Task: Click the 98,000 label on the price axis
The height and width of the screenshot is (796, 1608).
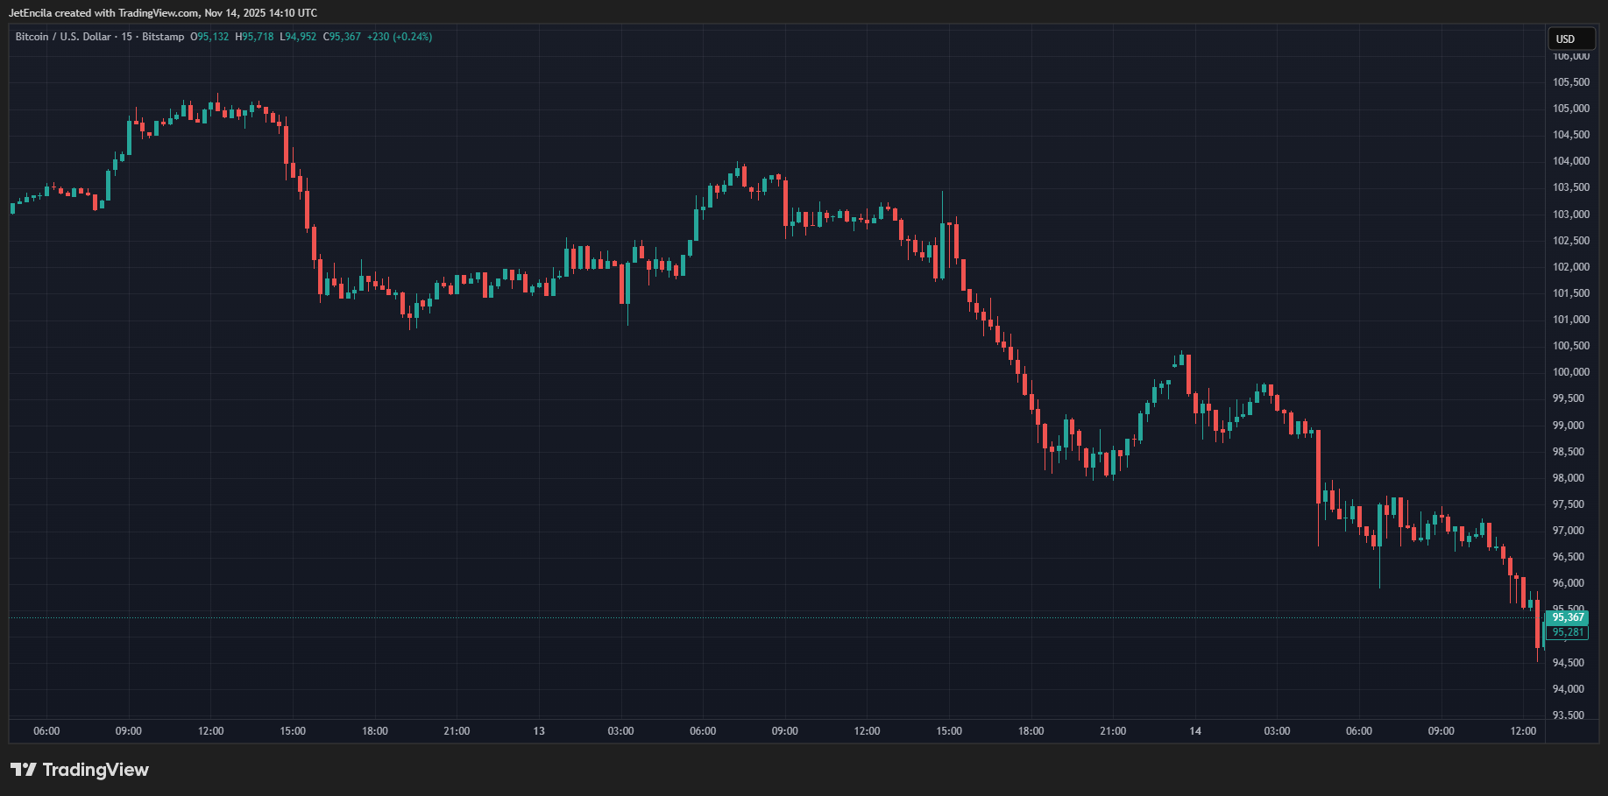Action: click(1568, 478)
